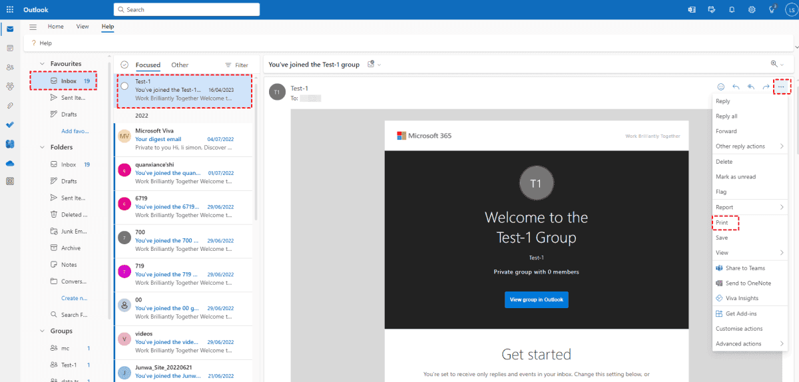
Task: Tick the select all messages circle
Action: click(x=125, y=65)
